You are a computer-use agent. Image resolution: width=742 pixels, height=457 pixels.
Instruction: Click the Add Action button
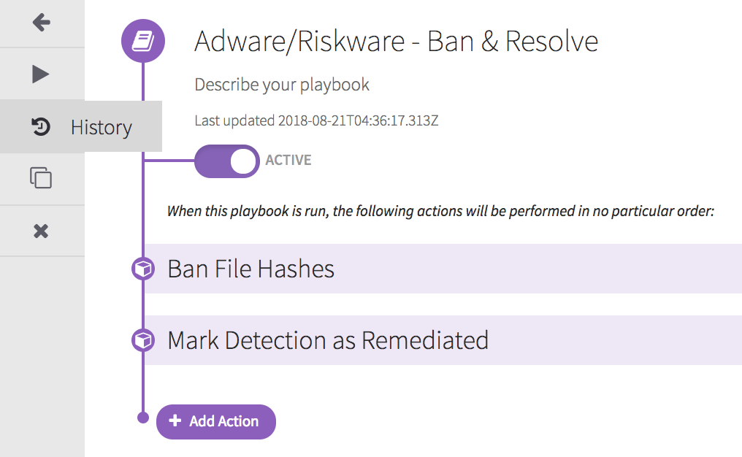pyautogui.click(x=216, y=421)
